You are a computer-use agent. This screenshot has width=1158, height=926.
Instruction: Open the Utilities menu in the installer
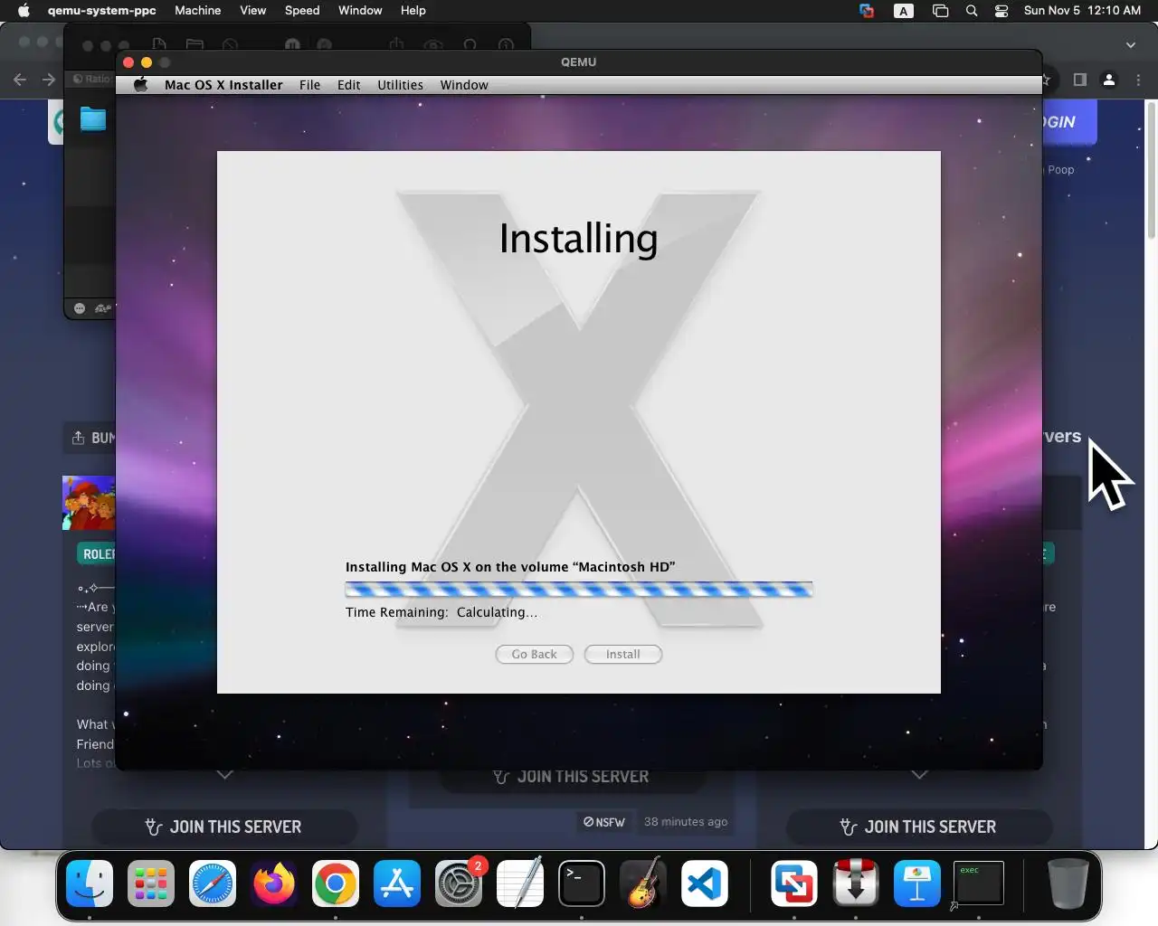pyautogui.click(x=400, y=85)
